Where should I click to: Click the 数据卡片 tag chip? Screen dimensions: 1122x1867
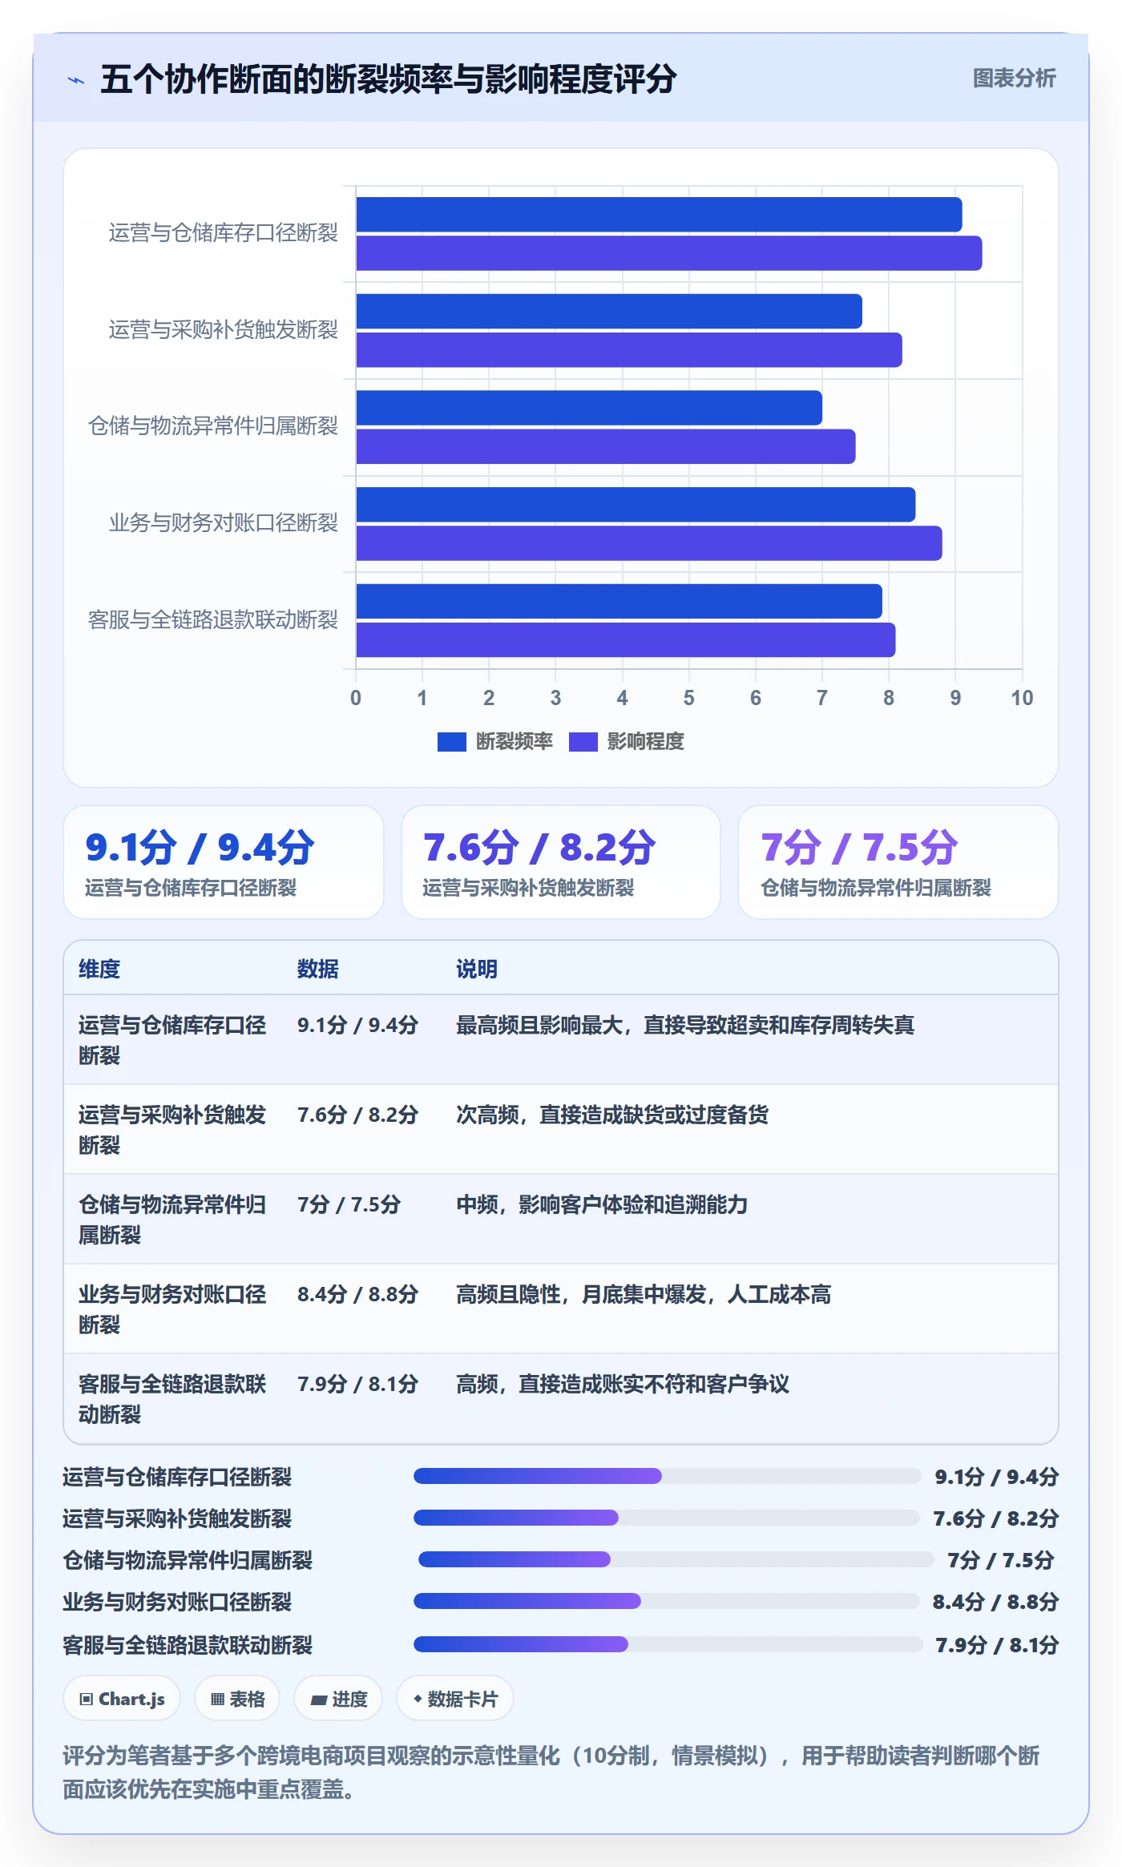coord(454,1698)
